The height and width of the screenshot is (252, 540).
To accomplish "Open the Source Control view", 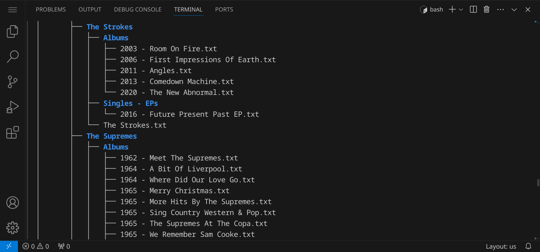I will pyautogui.click(x=12, y=82).
